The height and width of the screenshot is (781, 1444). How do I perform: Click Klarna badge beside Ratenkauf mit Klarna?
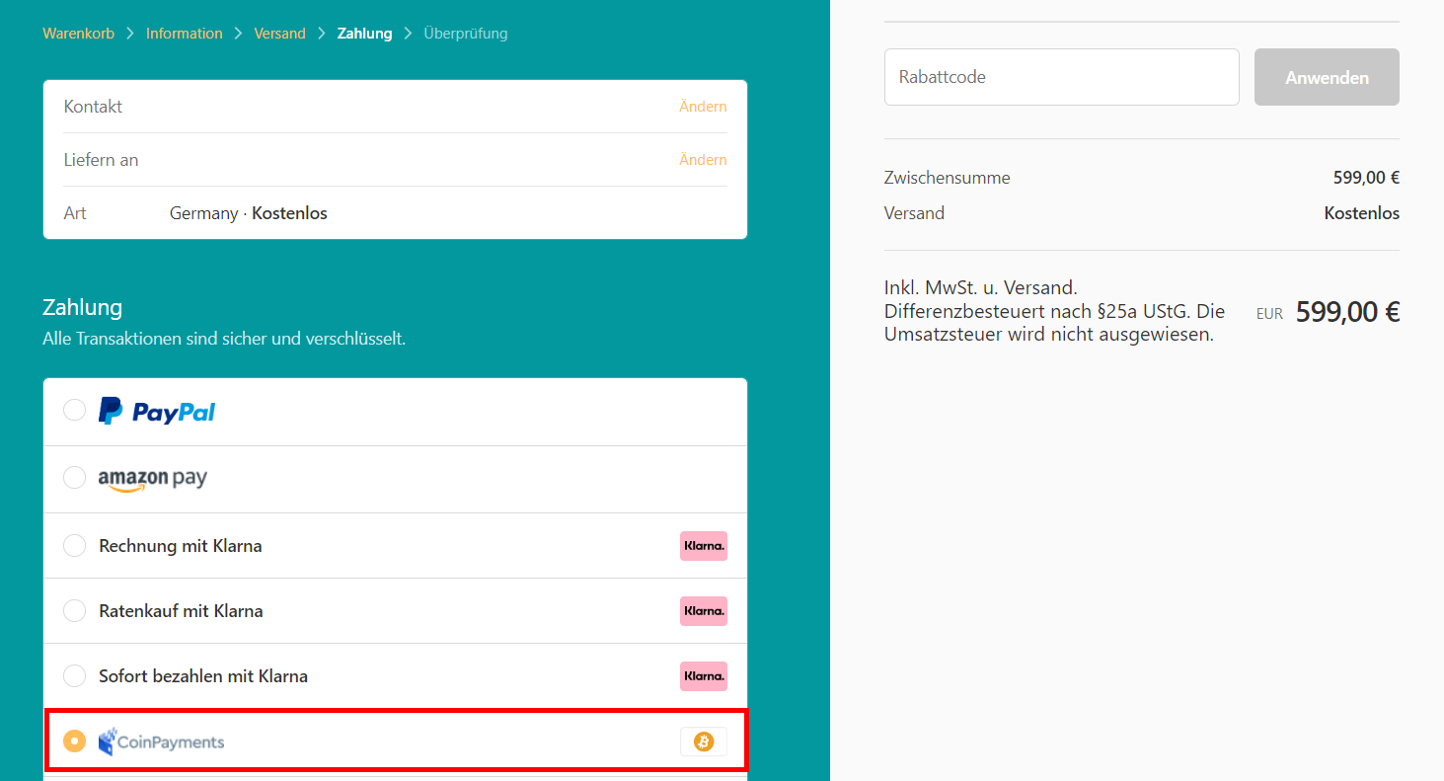(704, 611)
